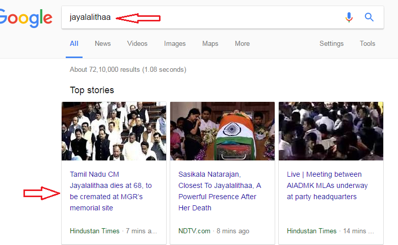Screen dimensions: 398x245
Task: Switch to the Maps tab
Action: (210, 44)
